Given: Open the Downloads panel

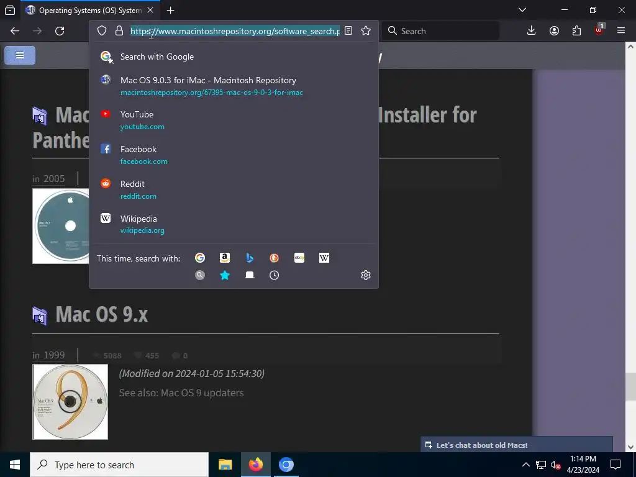Looking at the screenshot, I should pyautogui.click(x=531, y=31).
